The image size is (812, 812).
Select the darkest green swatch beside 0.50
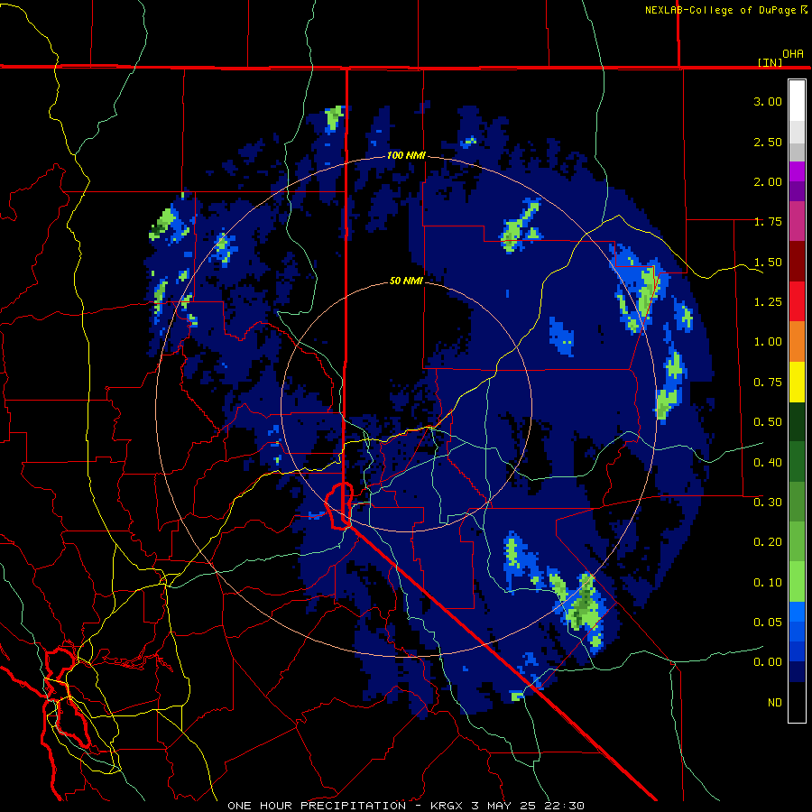point(797,422)
